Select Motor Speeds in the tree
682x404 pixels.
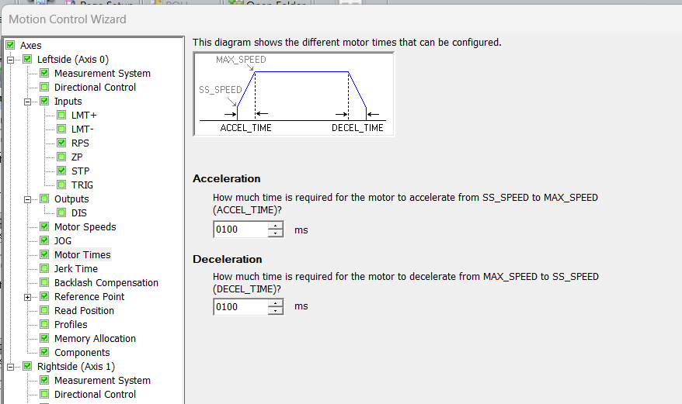coord(85,227)
